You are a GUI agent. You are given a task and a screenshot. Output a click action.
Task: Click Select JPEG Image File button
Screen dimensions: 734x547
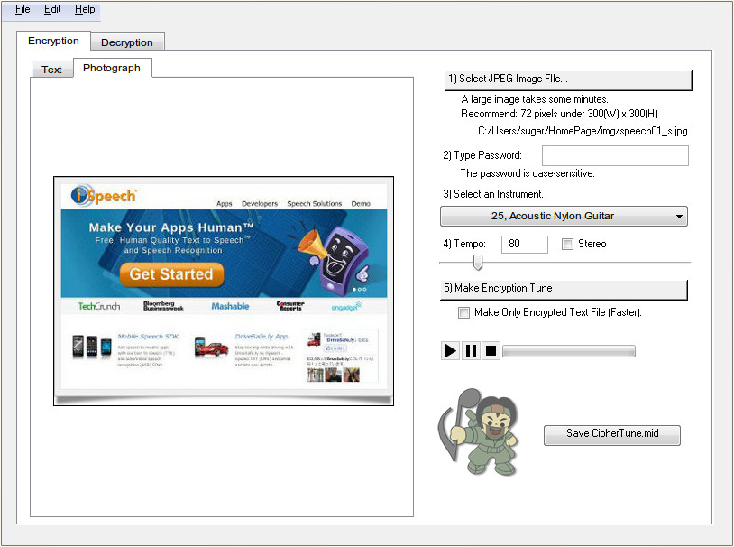coord(567,79)
